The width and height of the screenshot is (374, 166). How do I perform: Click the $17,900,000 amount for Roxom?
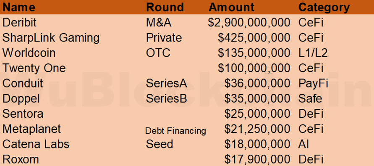pos(257,160)
